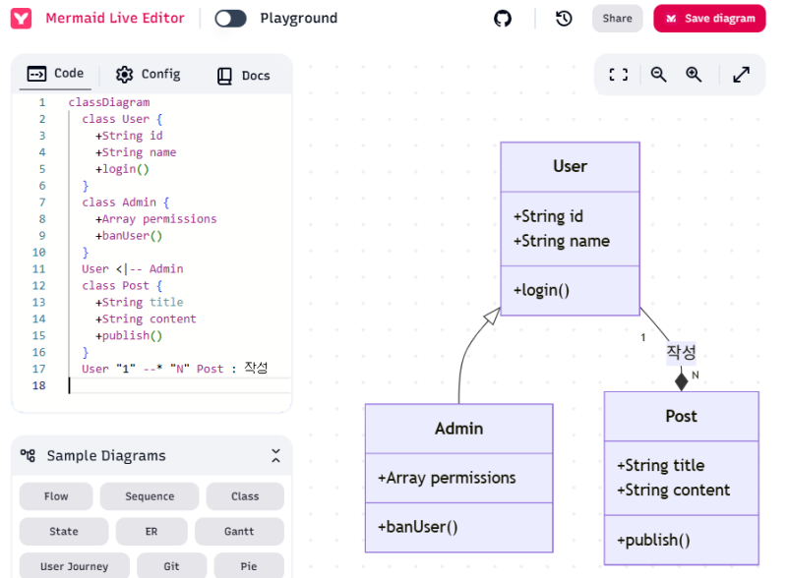Select the Gantt sample diagram
Image resolution: width=787 pixels, height=578 pixels.
pos(239,532)
